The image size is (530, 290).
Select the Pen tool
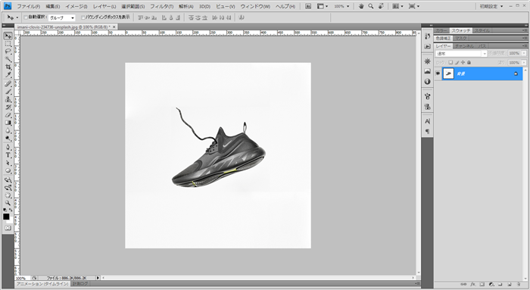tap(8, 147)
